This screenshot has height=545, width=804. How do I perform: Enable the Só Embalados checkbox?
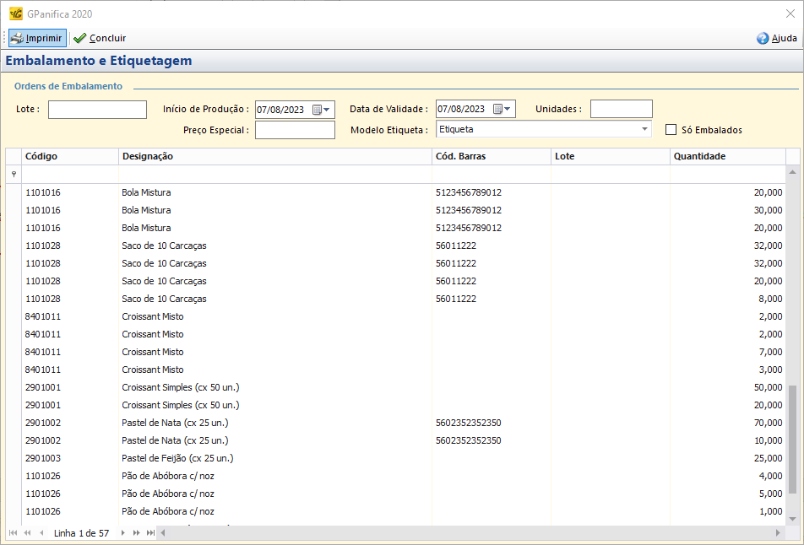point(671,130)
